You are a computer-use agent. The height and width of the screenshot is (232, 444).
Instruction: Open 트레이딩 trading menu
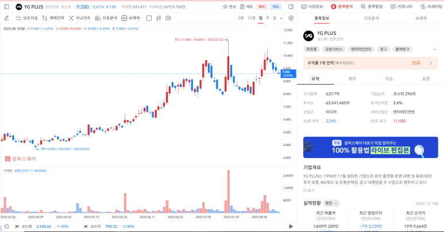431,6
